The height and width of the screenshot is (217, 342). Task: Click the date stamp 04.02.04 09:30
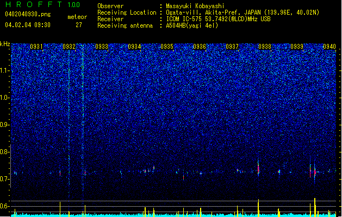click(x=28, y=25)
